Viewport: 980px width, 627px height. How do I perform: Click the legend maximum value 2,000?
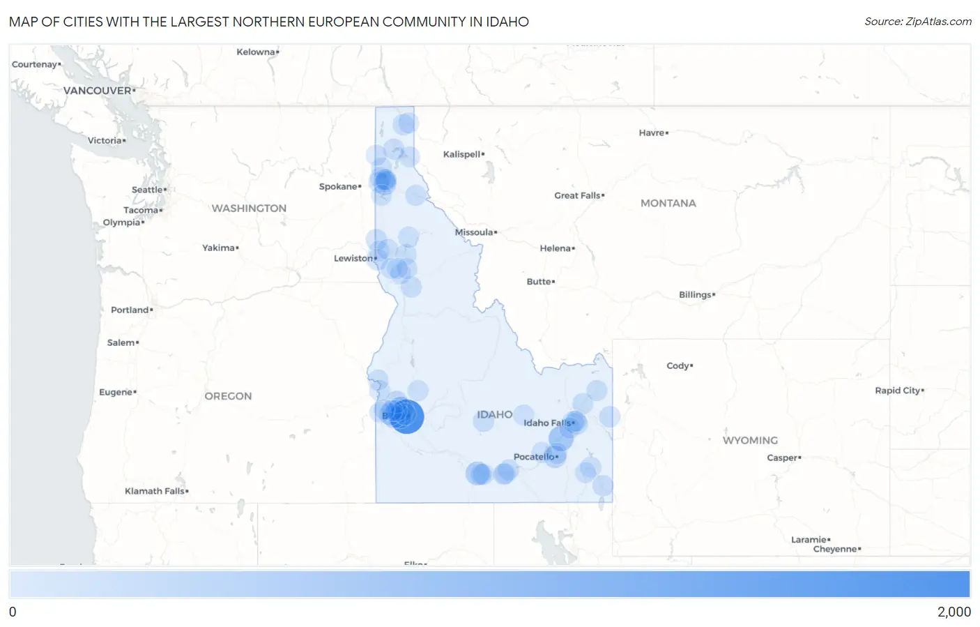(954, 612)
